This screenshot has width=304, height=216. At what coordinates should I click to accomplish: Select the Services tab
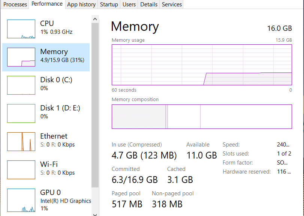172,5
